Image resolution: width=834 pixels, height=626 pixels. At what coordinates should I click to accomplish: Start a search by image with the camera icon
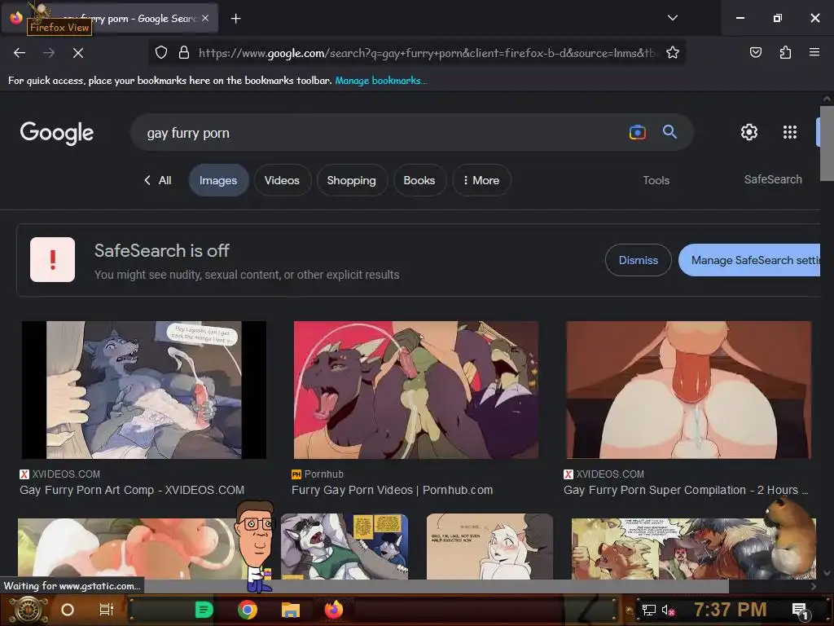(637, 132)
